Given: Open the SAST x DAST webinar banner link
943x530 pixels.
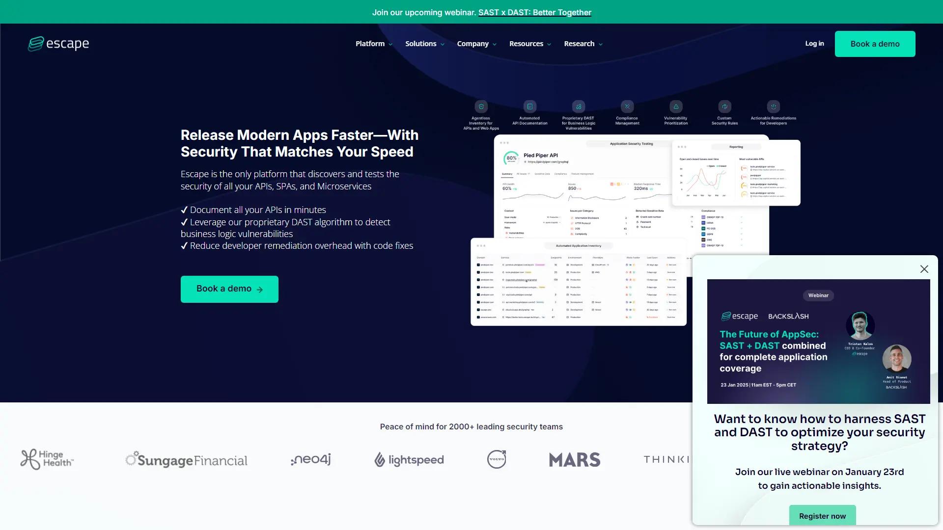Looking at the screenshot, I should pos(534,12).
